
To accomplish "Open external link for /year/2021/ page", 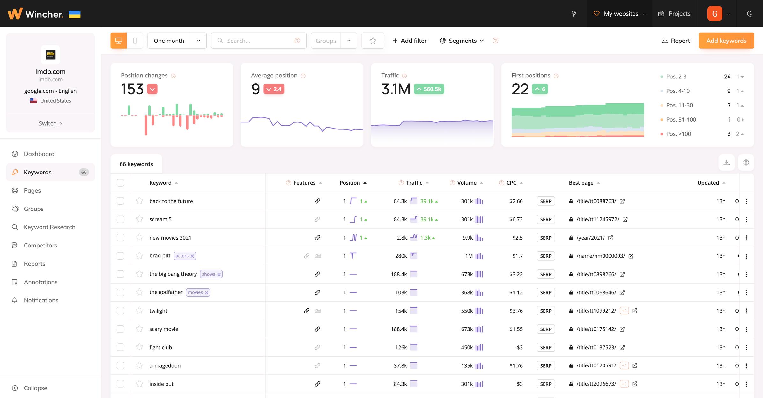I will (611, 238).
